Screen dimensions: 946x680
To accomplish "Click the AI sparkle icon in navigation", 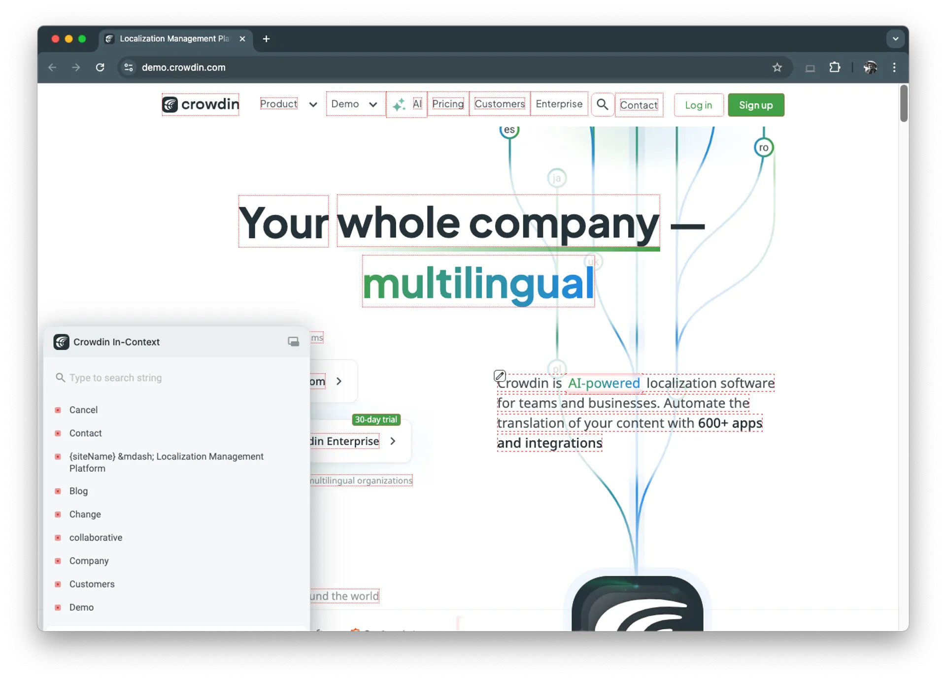I will tap(399, 104).
